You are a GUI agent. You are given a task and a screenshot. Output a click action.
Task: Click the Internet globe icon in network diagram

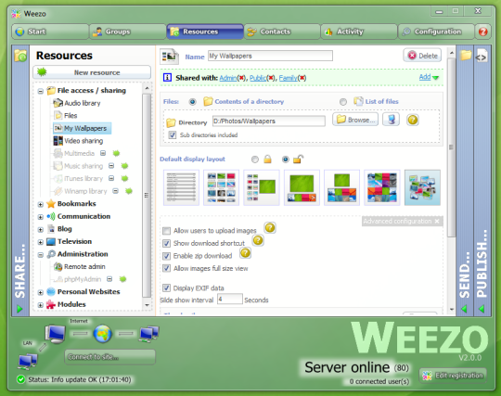103,334
